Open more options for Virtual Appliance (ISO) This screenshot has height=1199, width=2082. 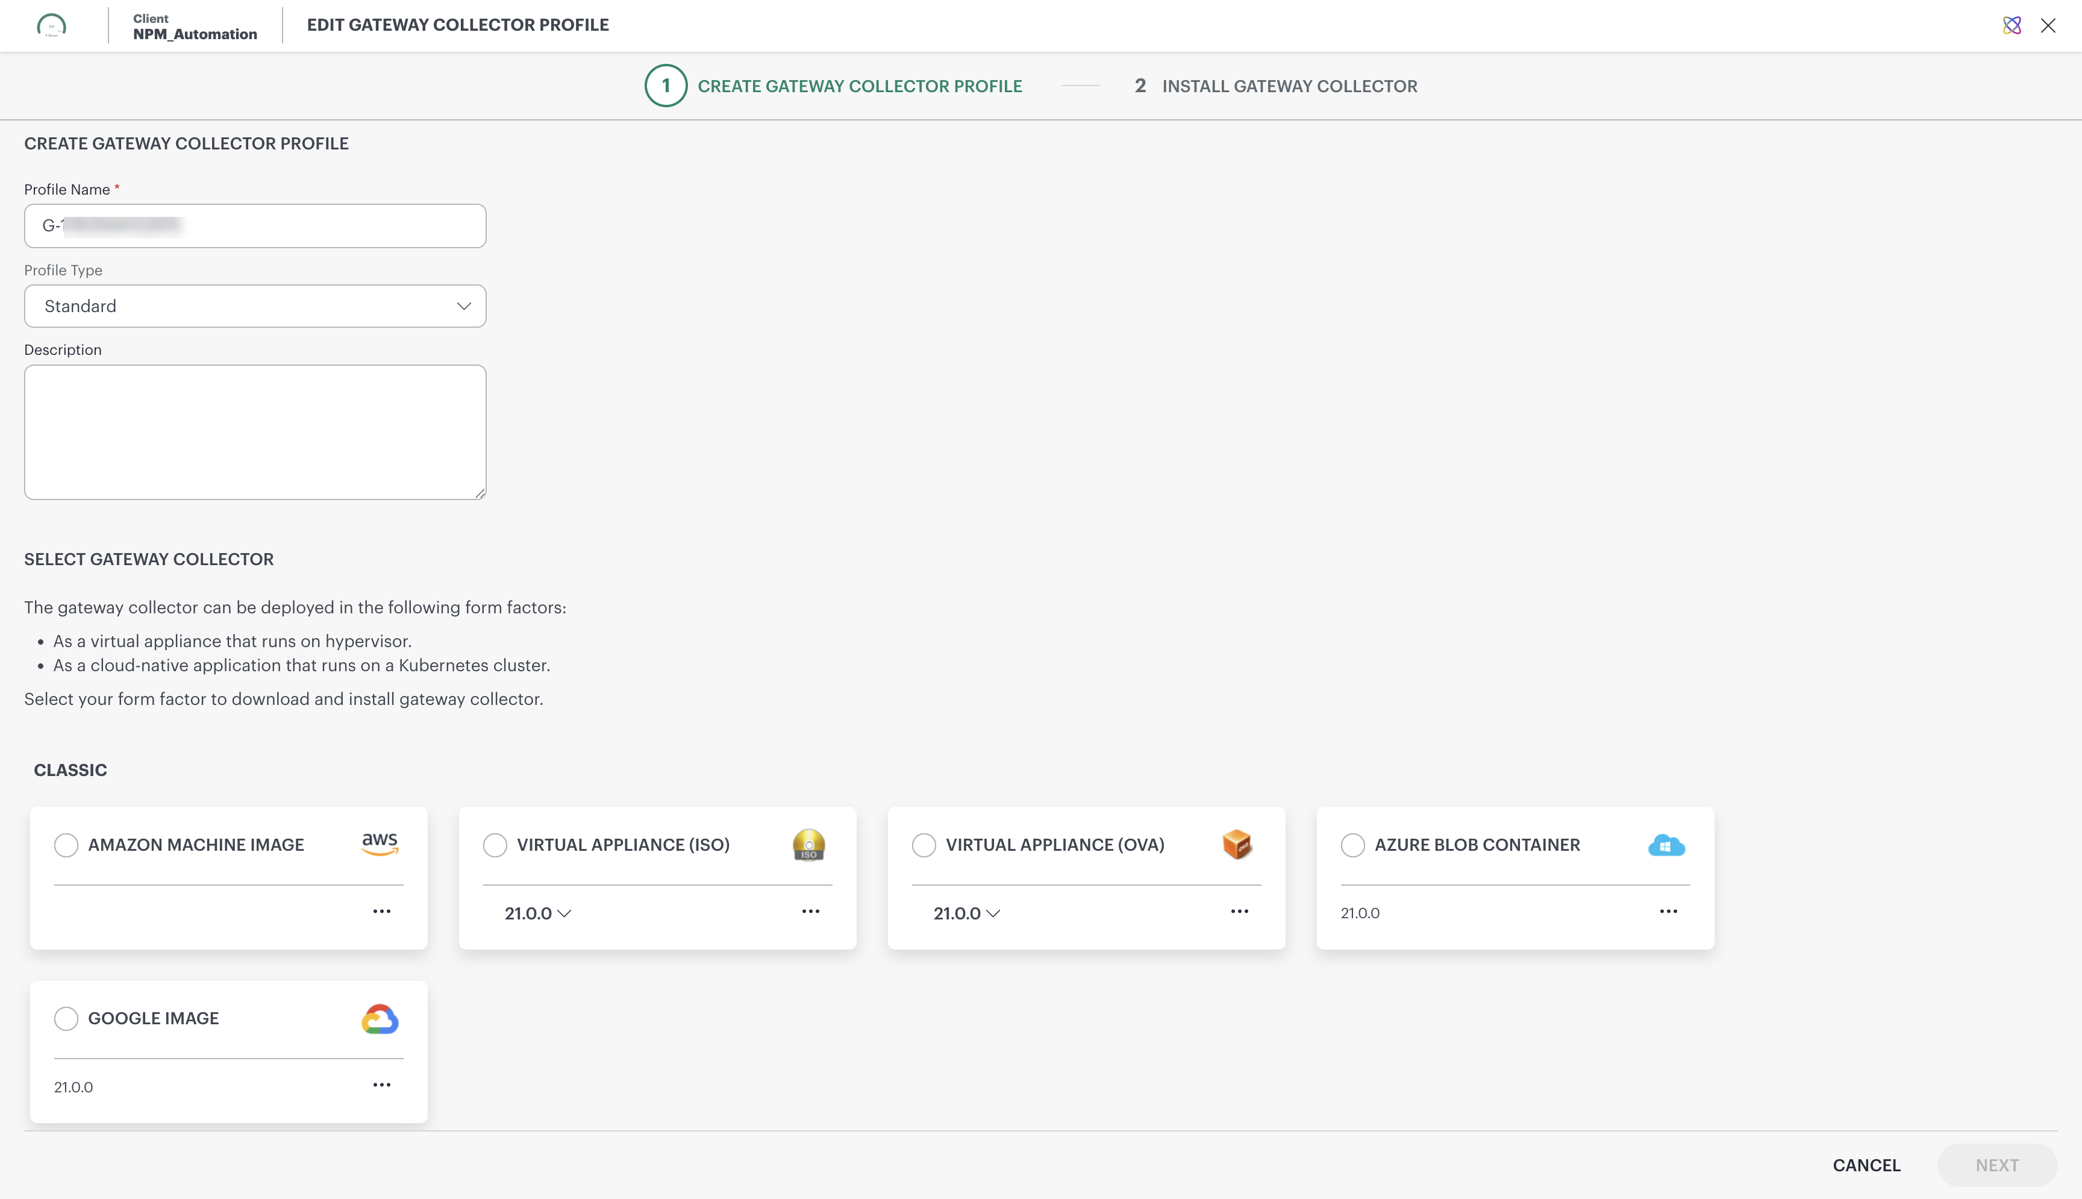(x=810, y=911)
